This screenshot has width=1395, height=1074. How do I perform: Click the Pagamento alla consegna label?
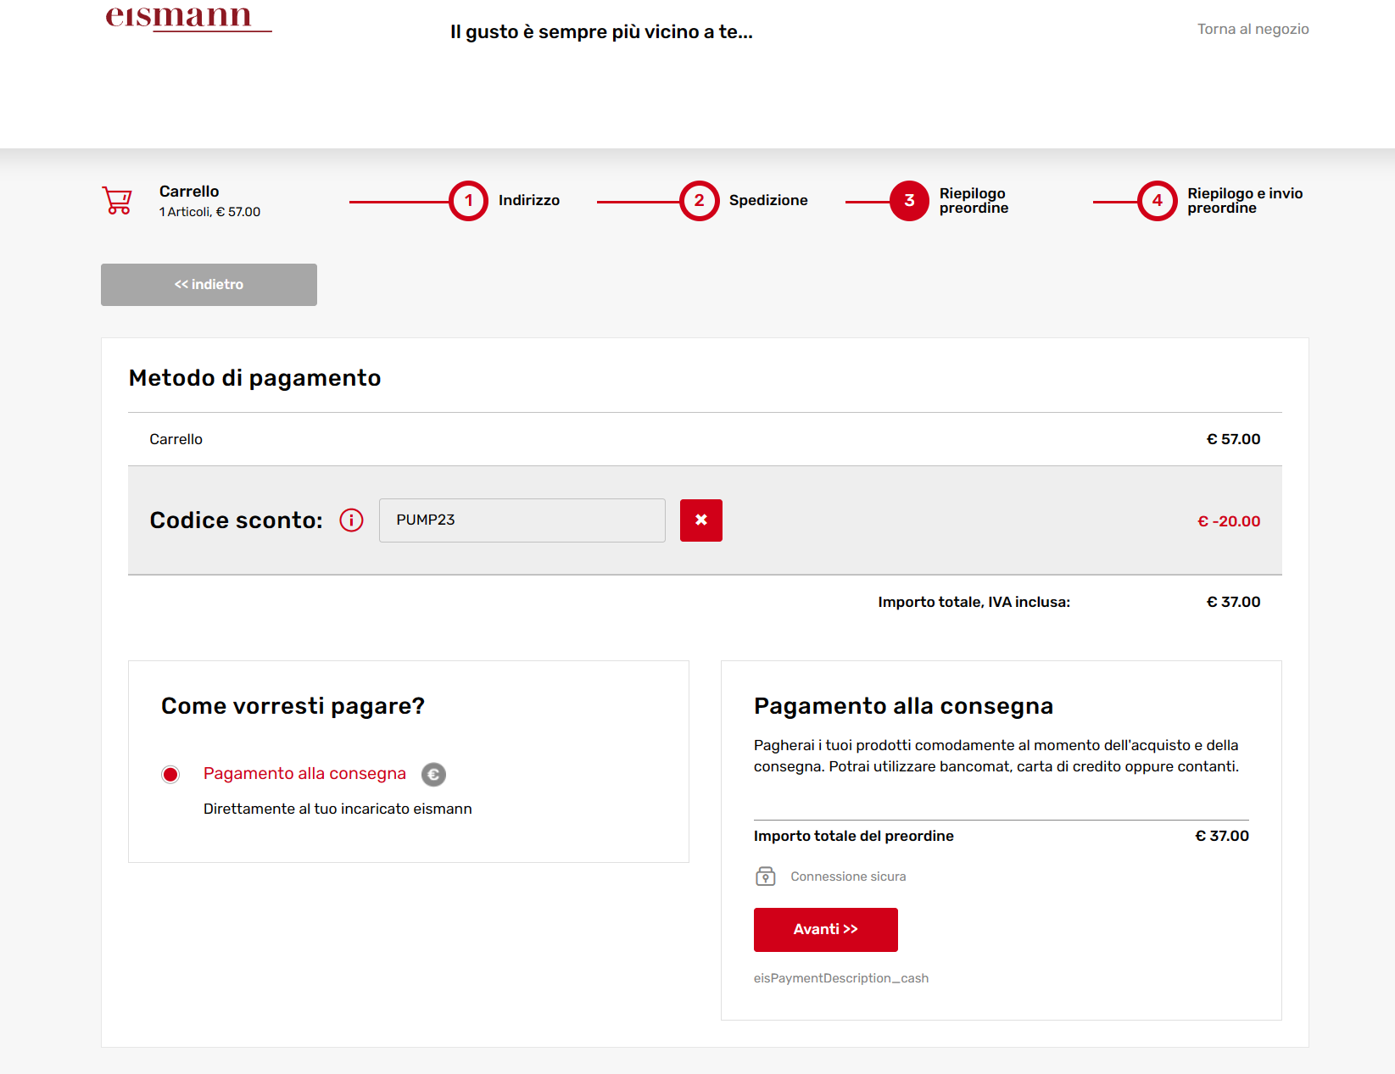[x=304, y=774]
